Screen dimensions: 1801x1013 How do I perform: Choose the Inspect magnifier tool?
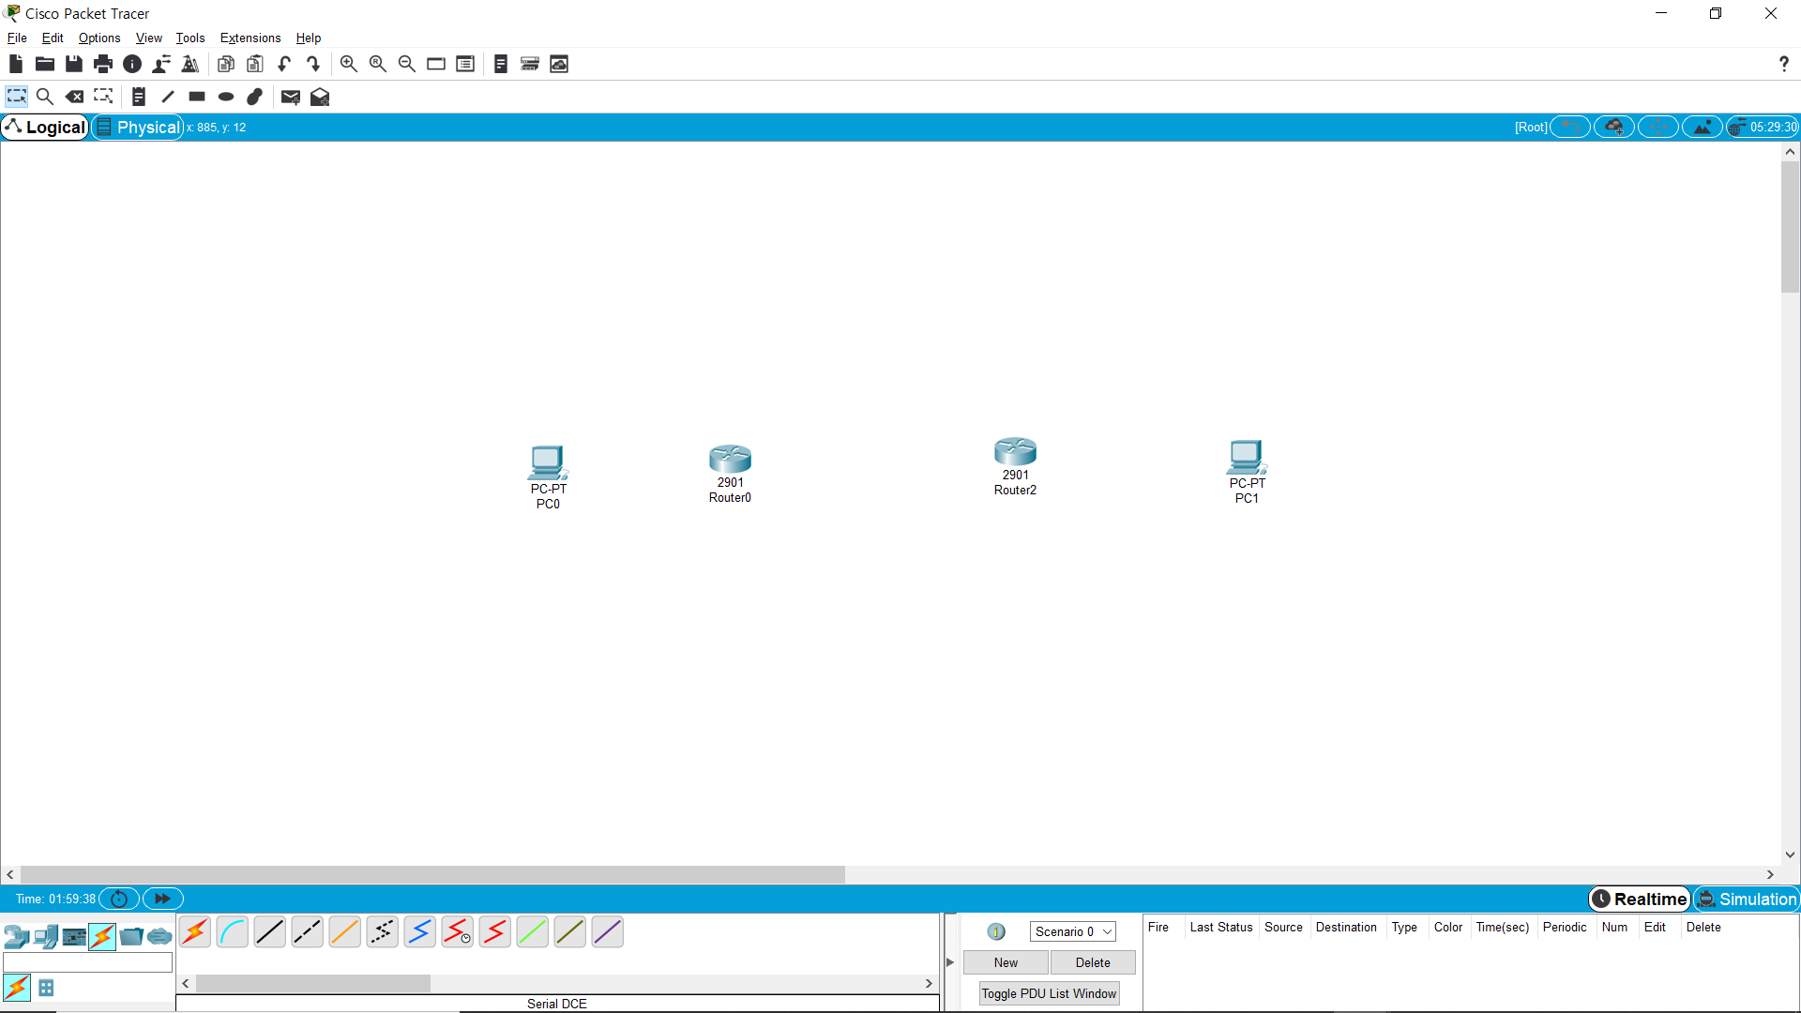coord(44,97)
